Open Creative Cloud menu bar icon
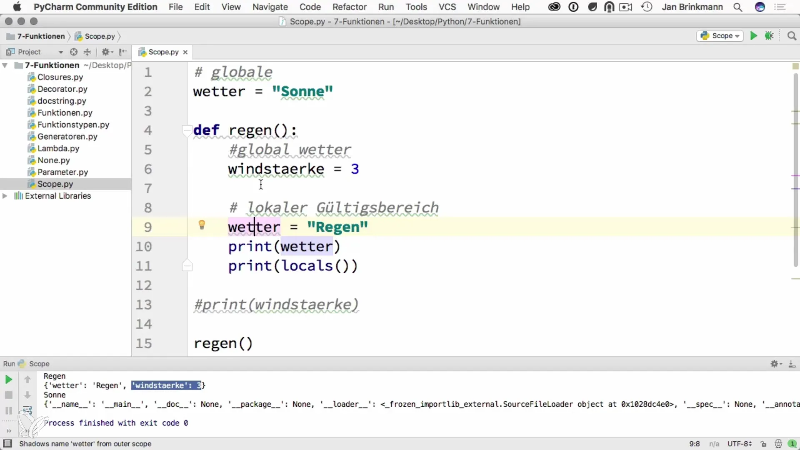The height and width of the screenshot is (450, 800). (554, 7)
